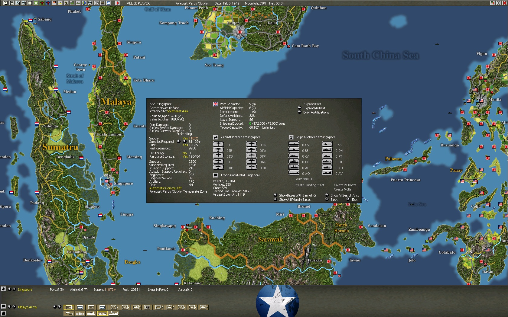The height and width of the screenshot is (317, 508).
Task: Select the SS submarine icon
Action: [327, 144]
